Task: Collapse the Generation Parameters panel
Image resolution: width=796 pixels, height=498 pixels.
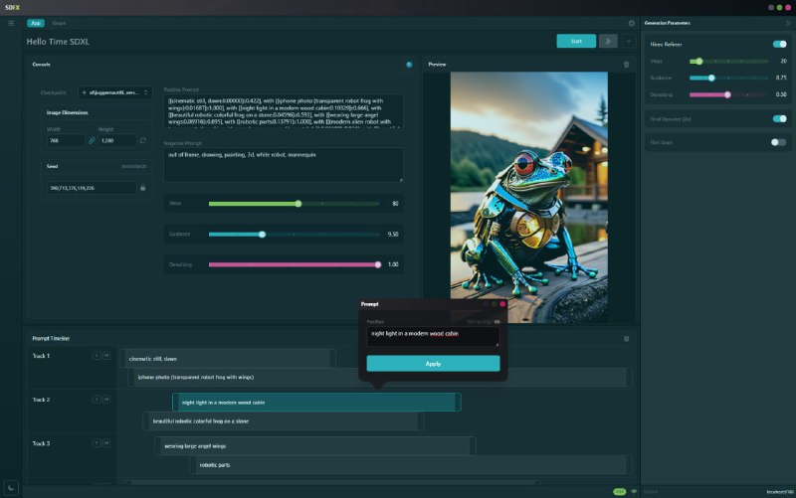Action: pyautogui.click(x=788, y=22)
